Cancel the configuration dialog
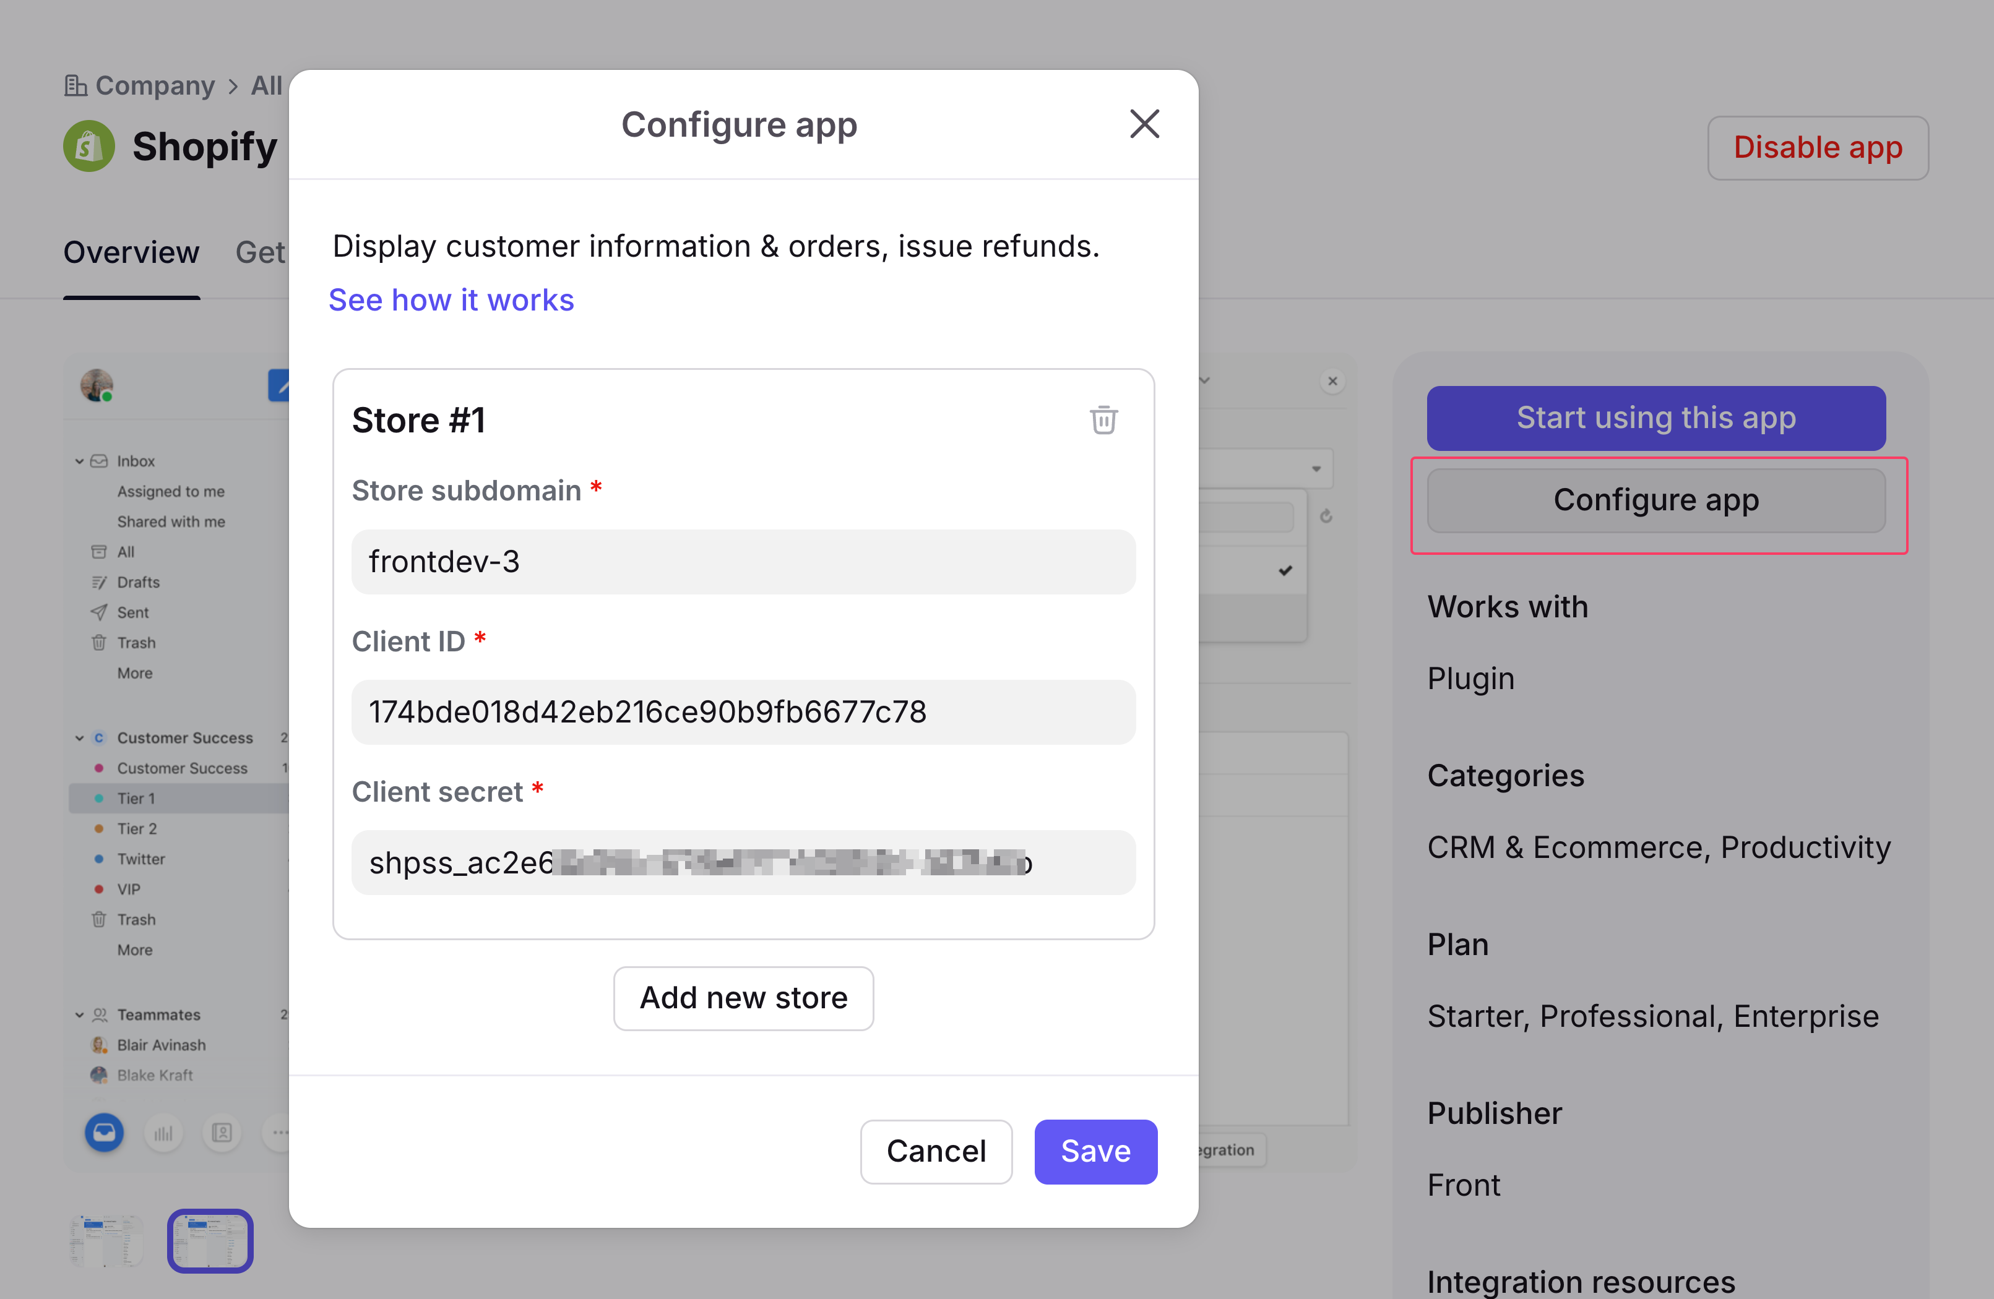This screenshot has width=1994, height=1299. click(x=935, y=1151)
